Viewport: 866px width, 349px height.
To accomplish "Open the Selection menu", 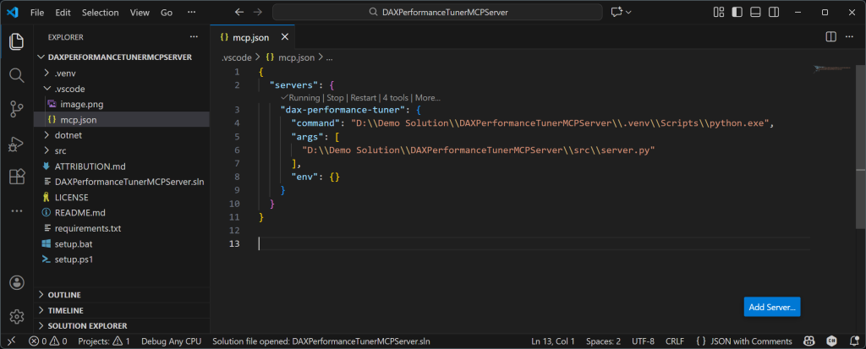I will (x=100, y=13).
